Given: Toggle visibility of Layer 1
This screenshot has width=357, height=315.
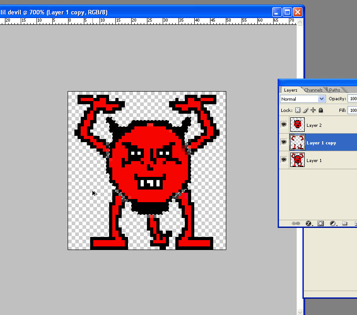Looking at the screenshot, I should [284, 160].
